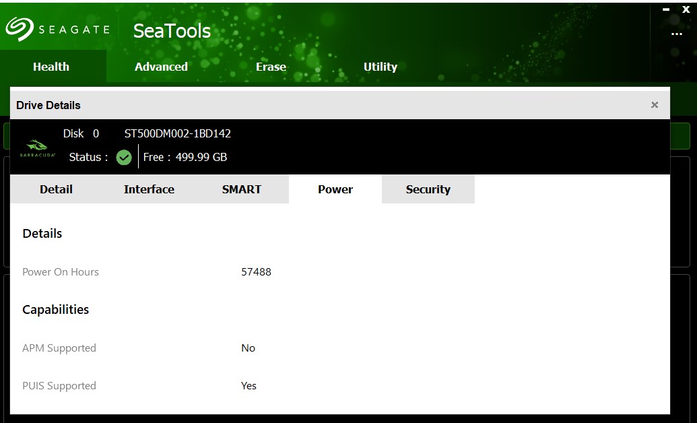
Task: Click the Power On Hours value 57488
Action: 256,272
